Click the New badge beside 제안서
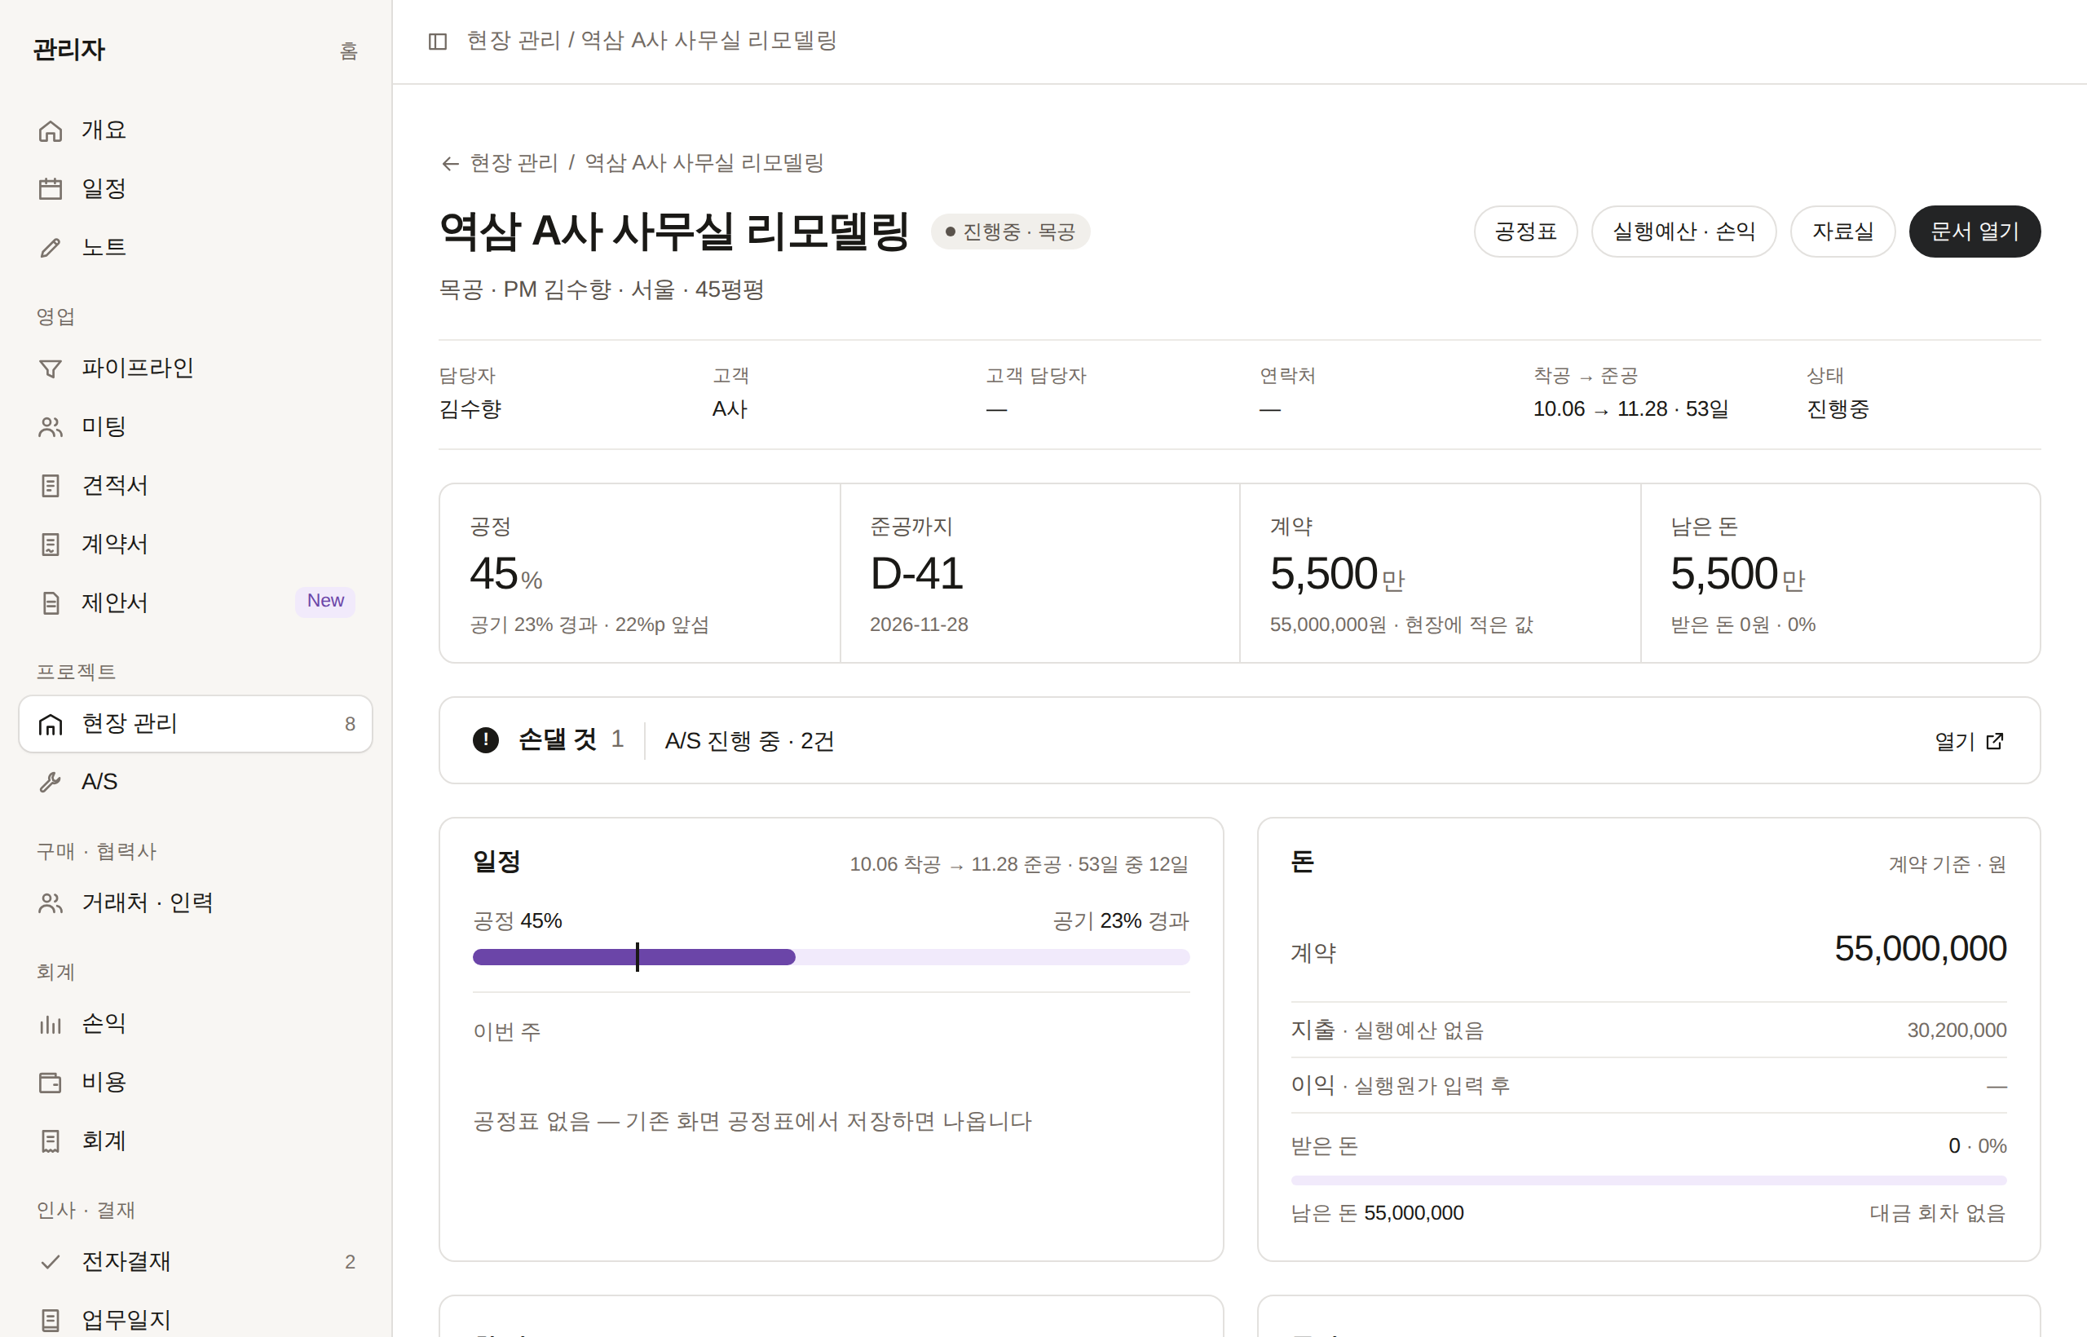 (x=325, y=601)
